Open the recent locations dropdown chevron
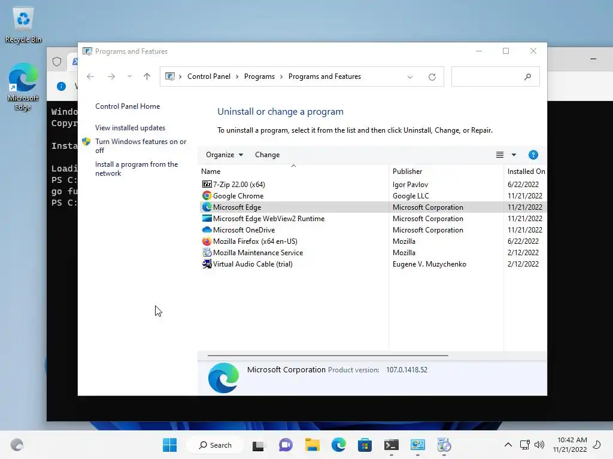This screenshot has width=613, height=459. 129,76
